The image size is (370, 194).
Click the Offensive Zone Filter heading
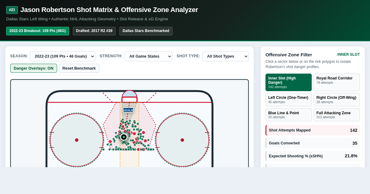pos(289,55)
